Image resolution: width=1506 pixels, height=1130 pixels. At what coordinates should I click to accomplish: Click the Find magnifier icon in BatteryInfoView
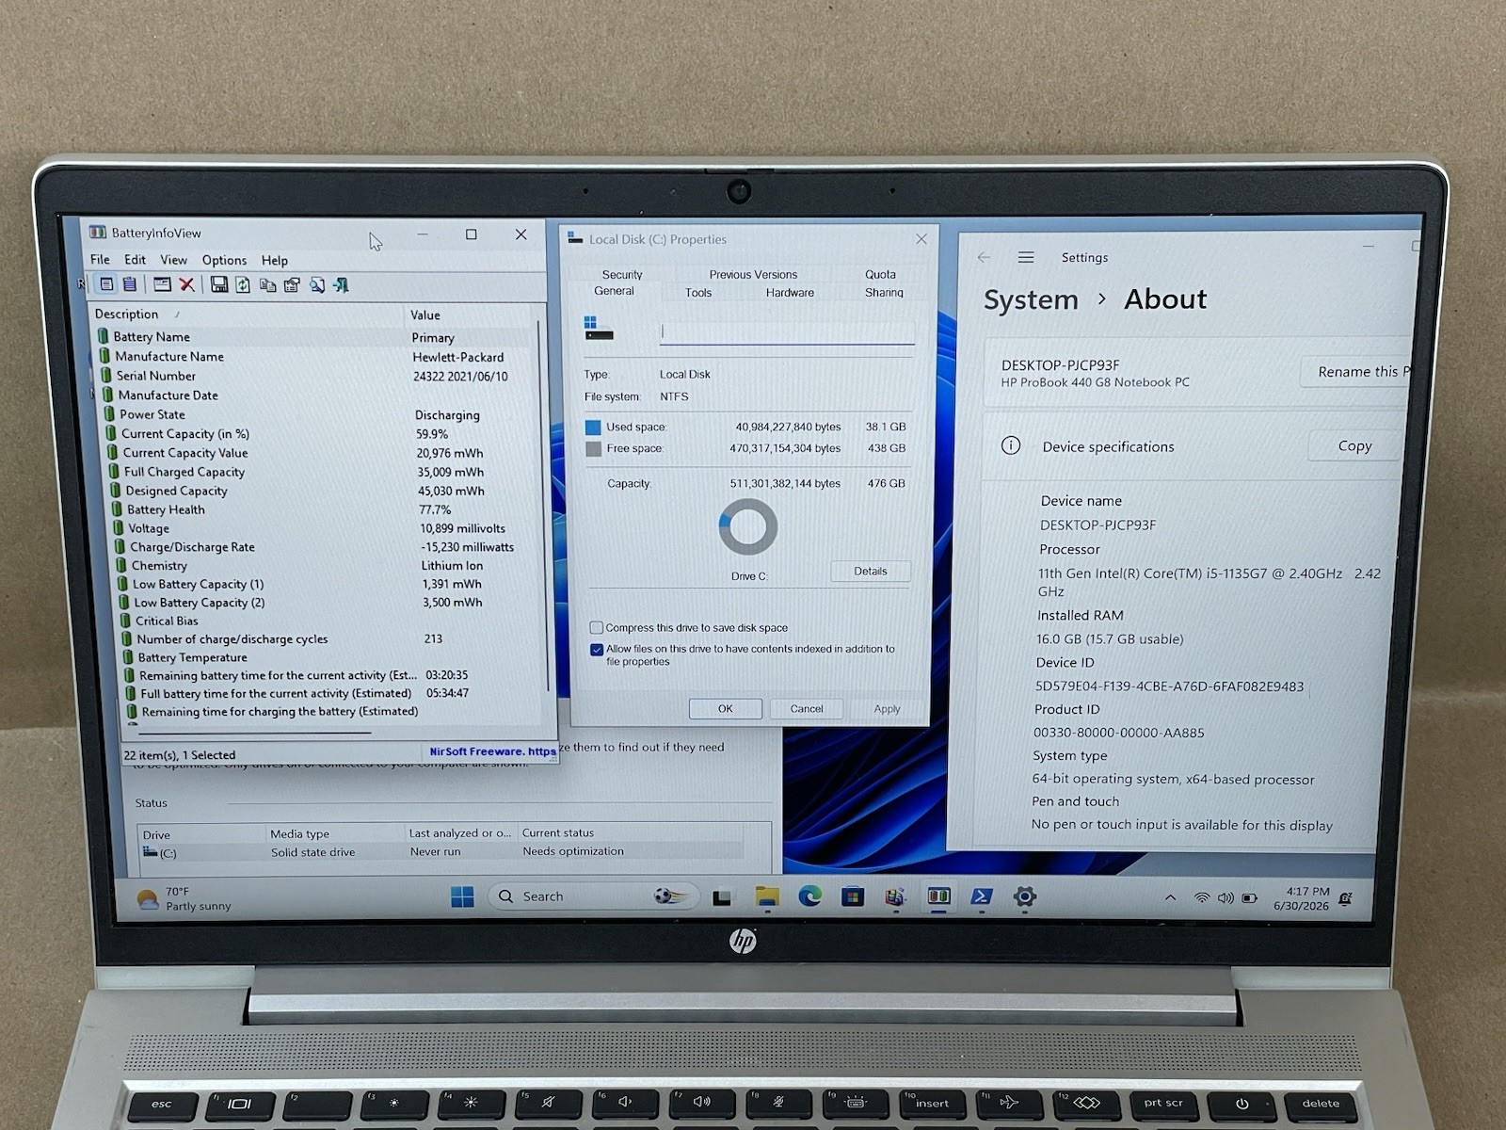coord(317,284)
